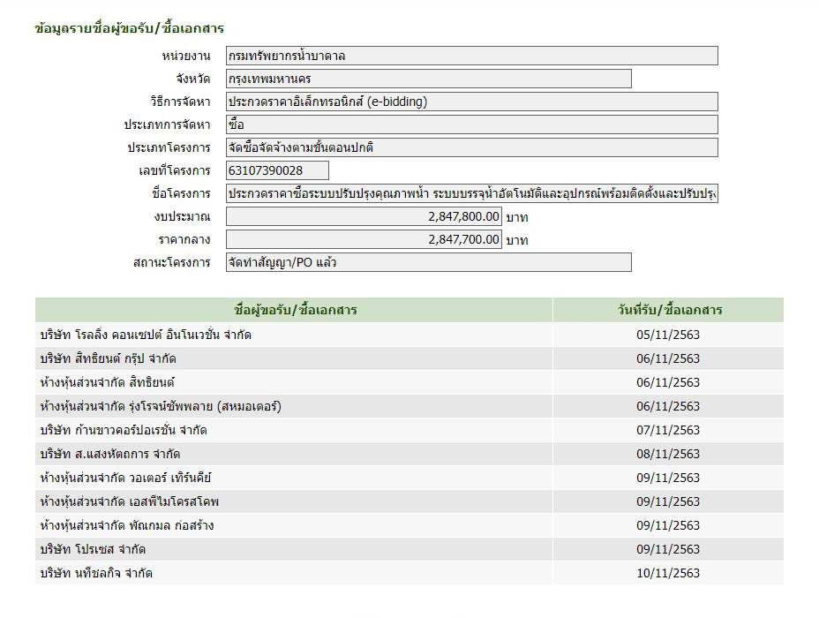819x618 pixels.
Task: Click ห้างหุ้นส่วนจำกัด วอเตอร์ เทิร์นคีย์ entry
Action: (x=126, y=478)
